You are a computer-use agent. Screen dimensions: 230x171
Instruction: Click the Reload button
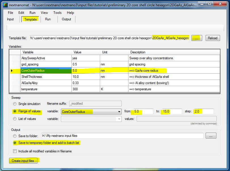(x=212, y=38)
